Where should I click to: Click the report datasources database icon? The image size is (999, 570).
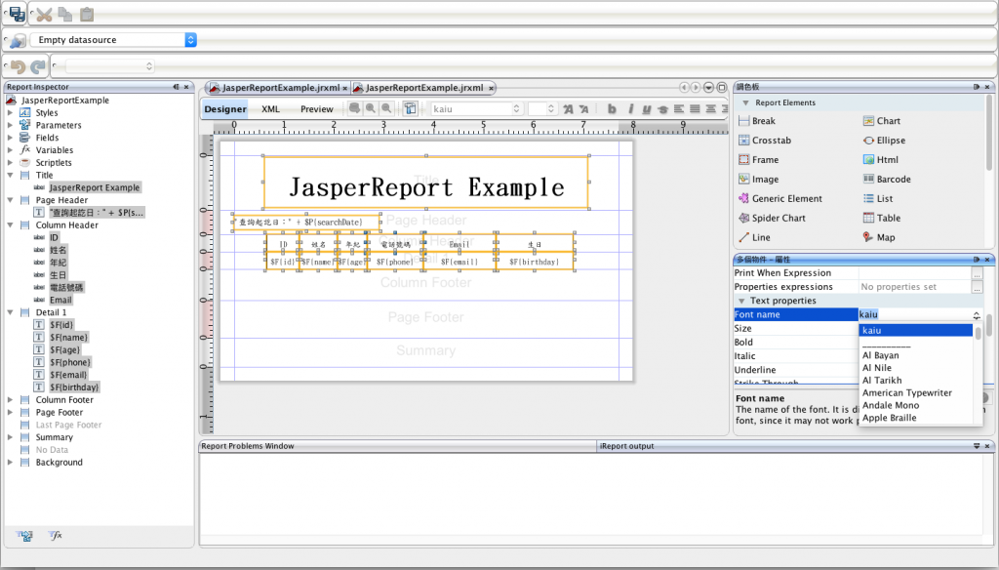click(18, 40)
